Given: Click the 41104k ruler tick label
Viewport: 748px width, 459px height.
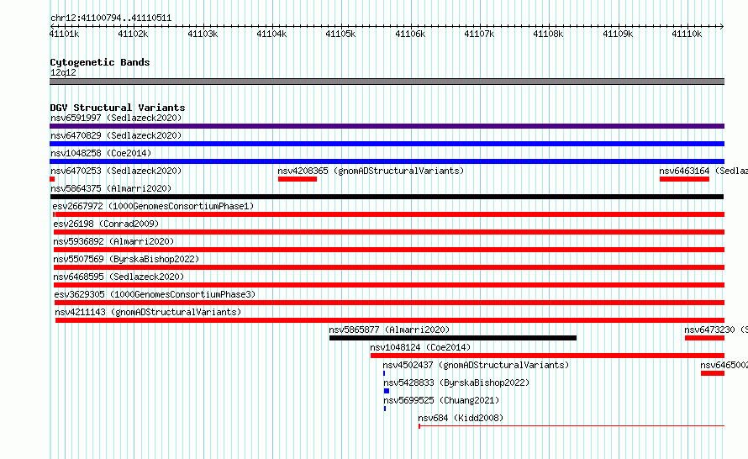Looking at the screenshot, I should (x=271, y=34).
